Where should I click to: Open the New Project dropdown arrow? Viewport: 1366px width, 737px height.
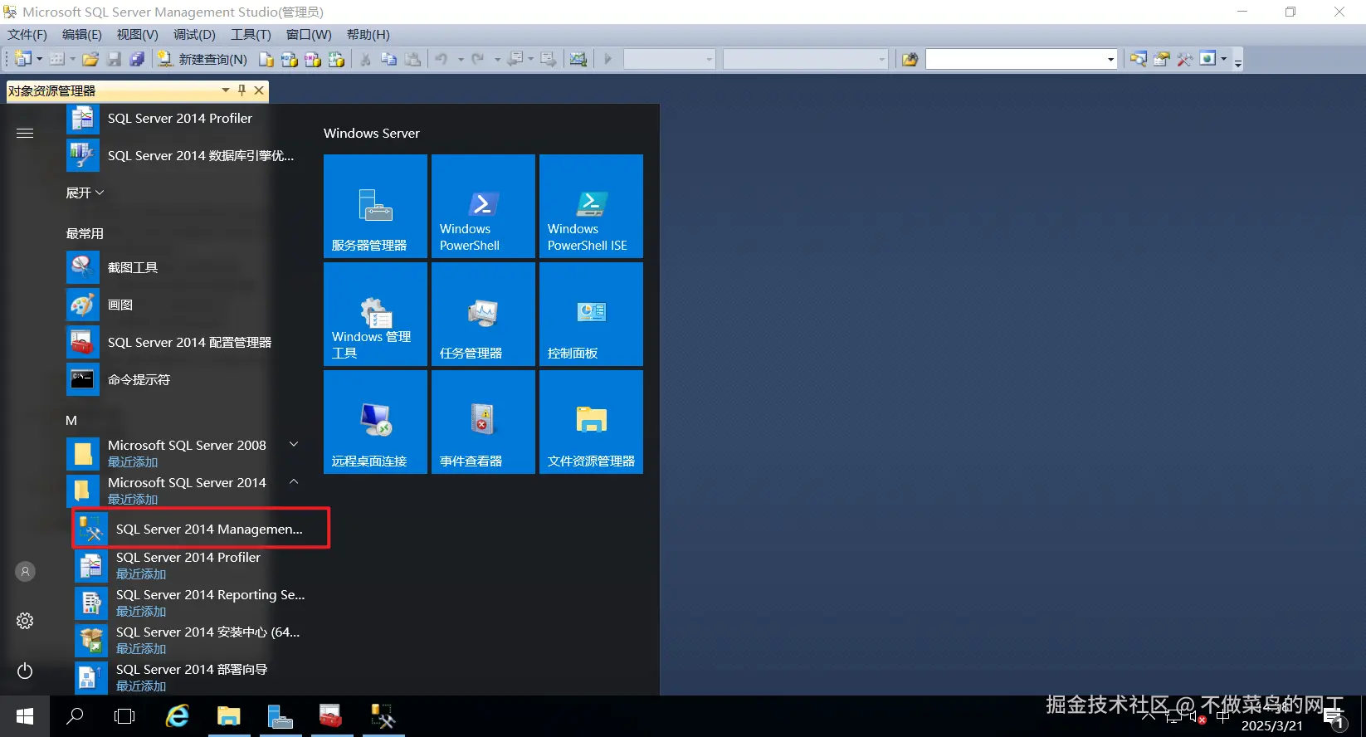(x=38, y=59)
